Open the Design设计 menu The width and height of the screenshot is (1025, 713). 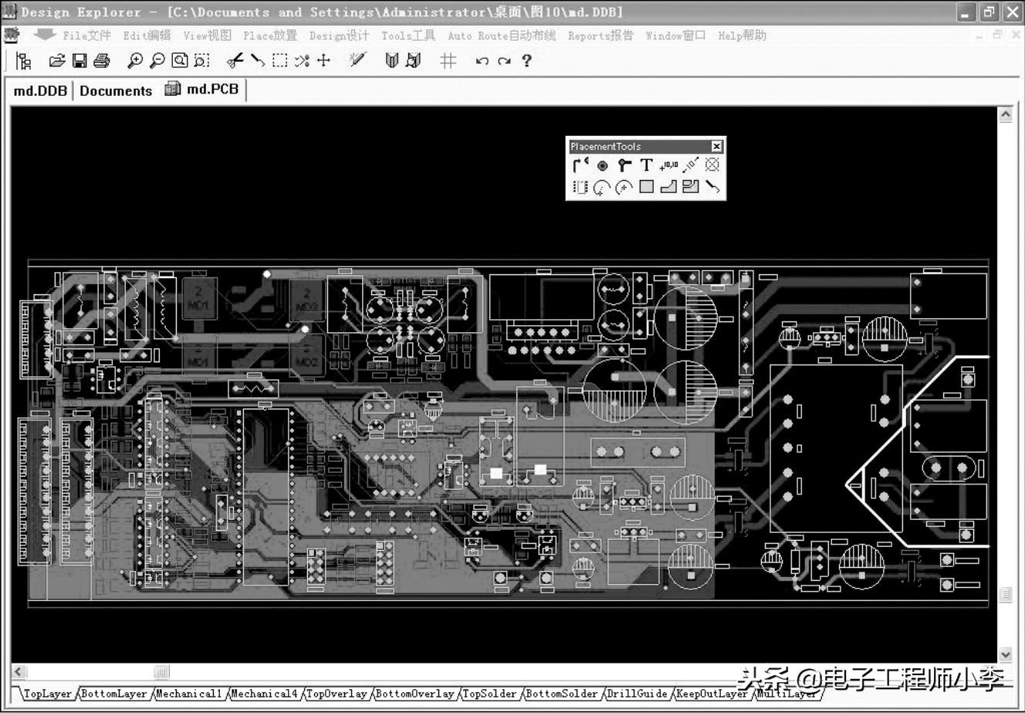[x=339, y=36]
